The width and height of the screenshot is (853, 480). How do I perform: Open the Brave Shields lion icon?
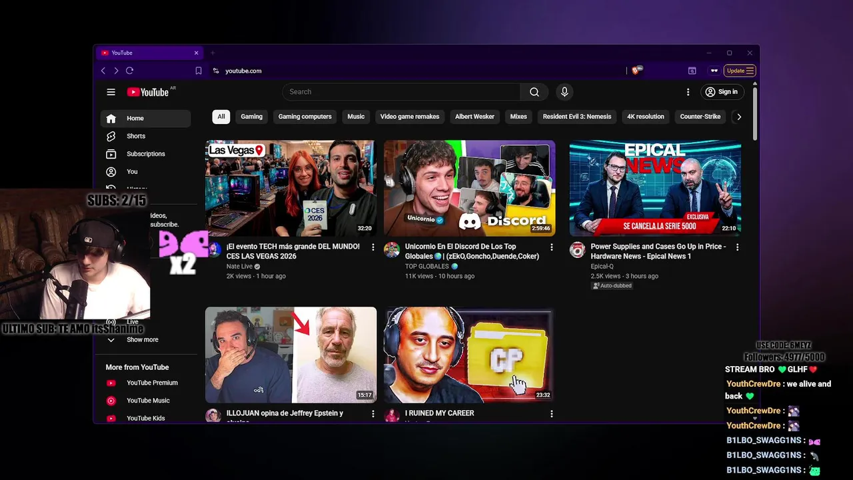pos(636,71)
